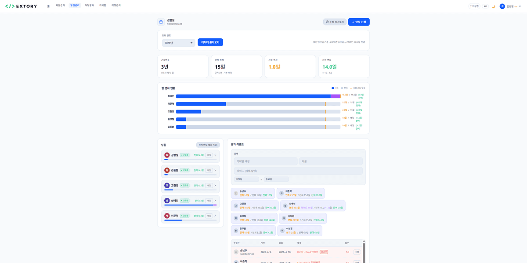Click 허준혁's red avatar in the team list
This screenshot has width=527, height=263.
point(167,216)
